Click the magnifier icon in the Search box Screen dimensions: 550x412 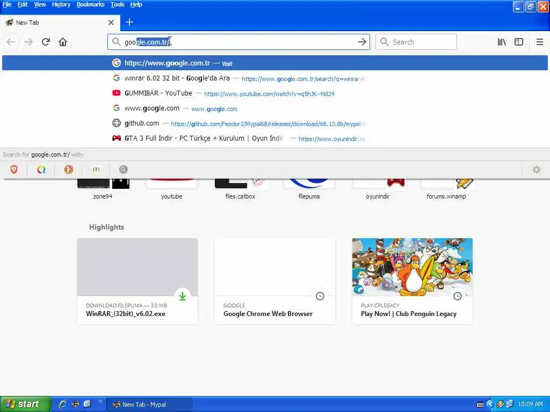click(385, 42)
